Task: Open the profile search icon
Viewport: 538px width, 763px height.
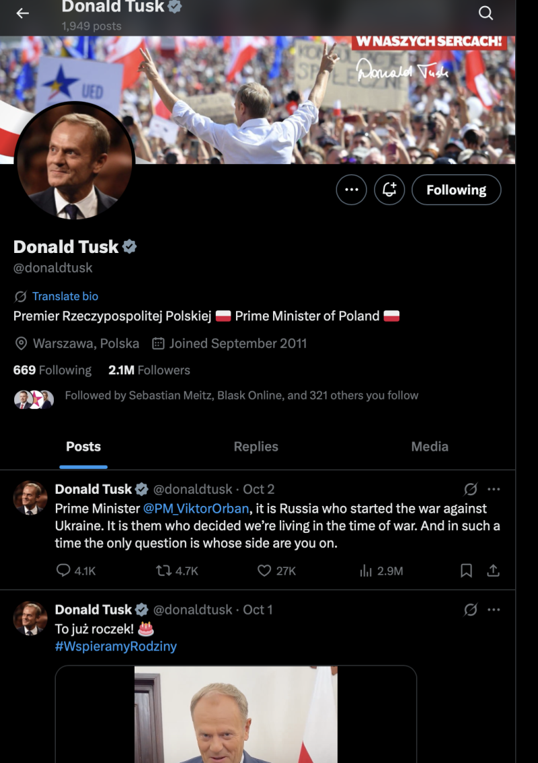Action: tap(486, 13)
